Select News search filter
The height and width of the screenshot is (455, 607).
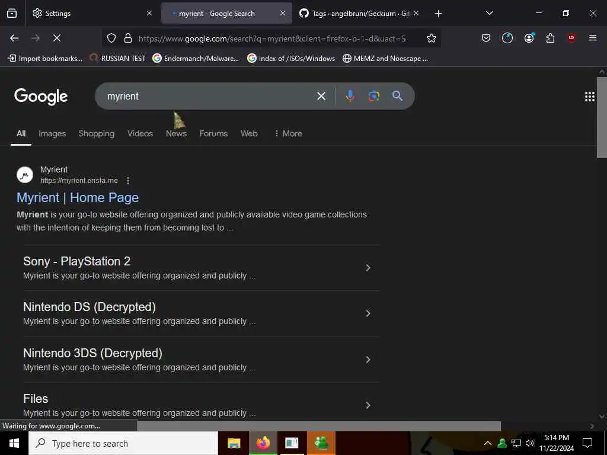click(x=176, y=133)
